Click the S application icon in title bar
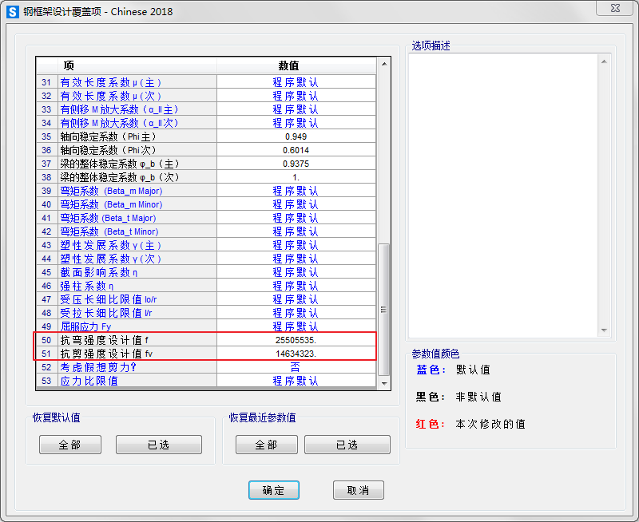Viewport: 639px width, 522px height. click(13, 12)
